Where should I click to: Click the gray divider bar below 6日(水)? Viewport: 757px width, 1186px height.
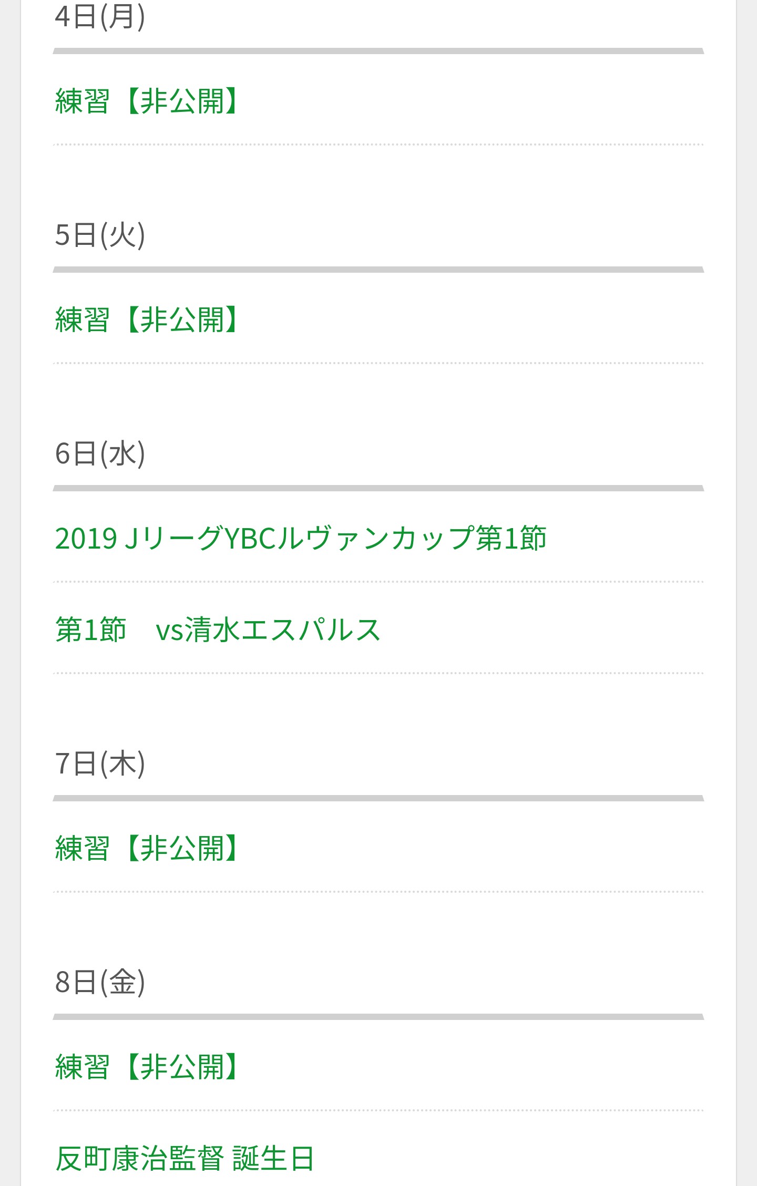378,488
